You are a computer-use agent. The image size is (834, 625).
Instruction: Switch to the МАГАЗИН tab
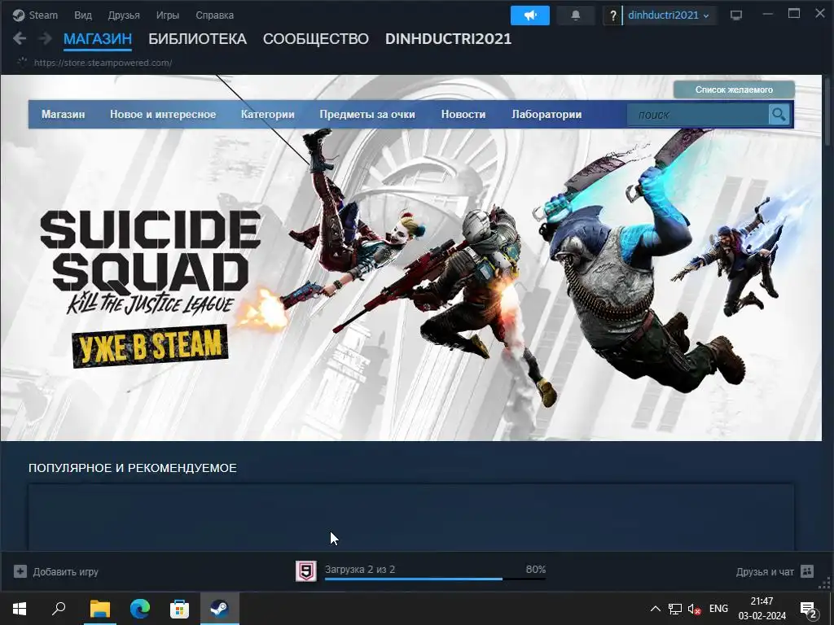[98, 39]
